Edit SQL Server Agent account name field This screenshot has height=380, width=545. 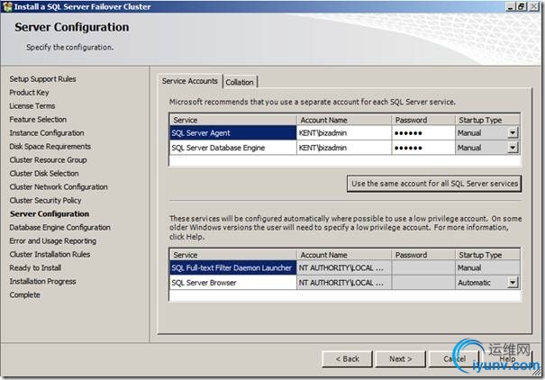tap(344, 132)
